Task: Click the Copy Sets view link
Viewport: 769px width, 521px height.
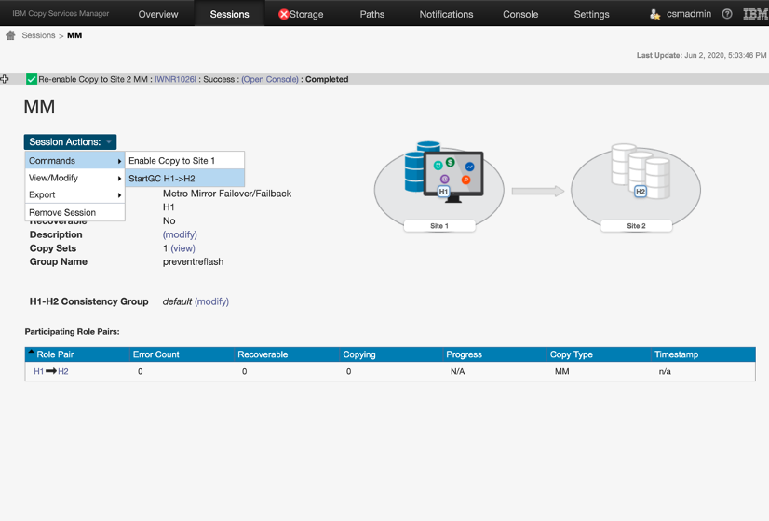Action: tap(182, 248)
